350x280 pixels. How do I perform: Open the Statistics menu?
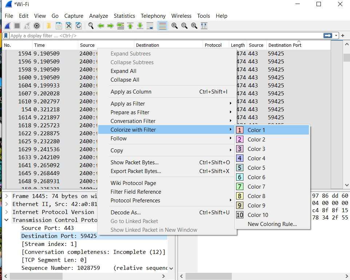[x=124, y=16]
